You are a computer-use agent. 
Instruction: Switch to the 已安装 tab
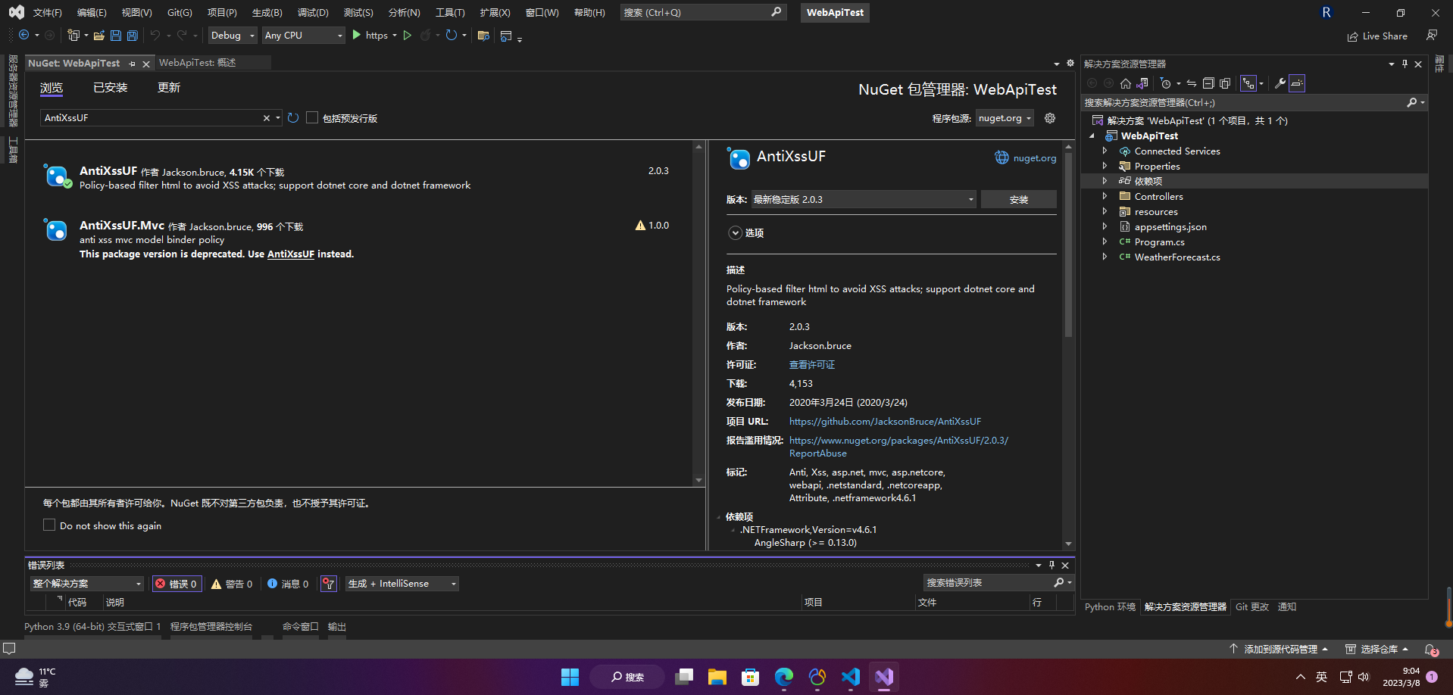(x=110, y=88)
